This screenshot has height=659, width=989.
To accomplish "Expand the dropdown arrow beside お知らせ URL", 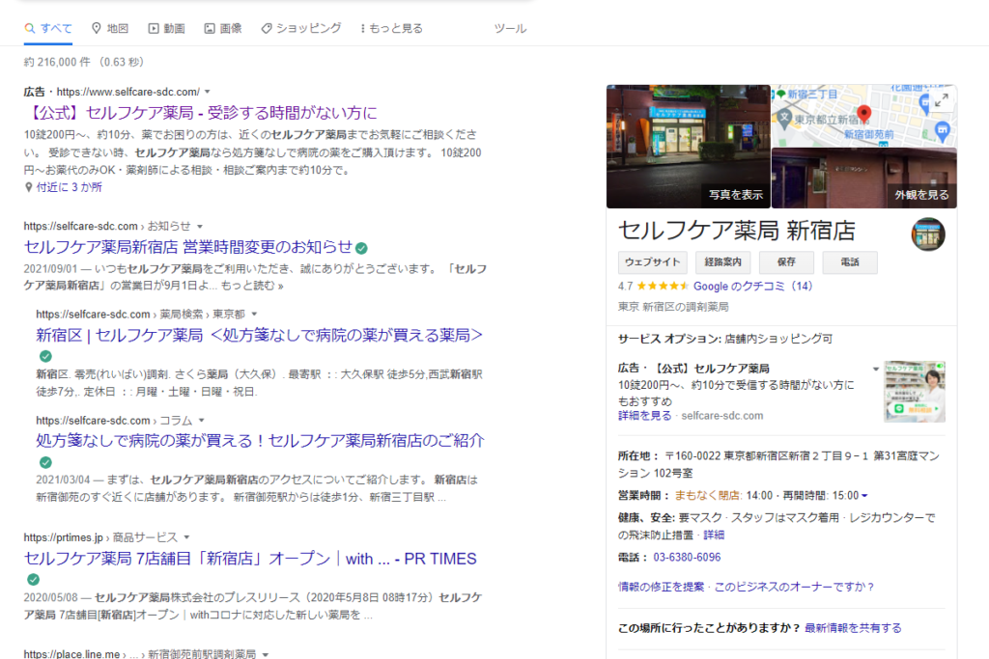I will (200, 226).
